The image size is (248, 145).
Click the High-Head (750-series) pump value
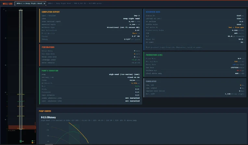(x=124, y=74)
